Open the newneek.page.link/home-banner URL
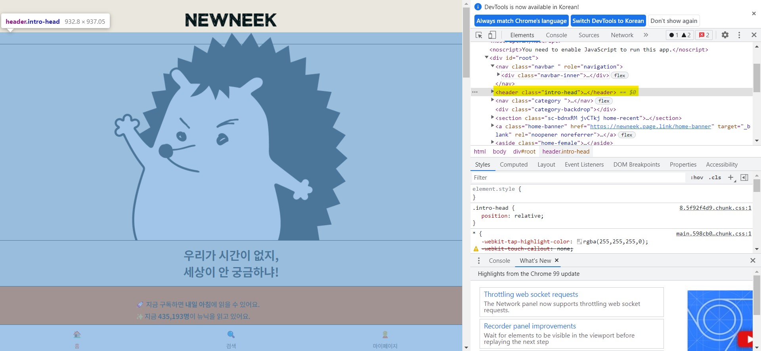The image size is (761, 351). (650, 126)
